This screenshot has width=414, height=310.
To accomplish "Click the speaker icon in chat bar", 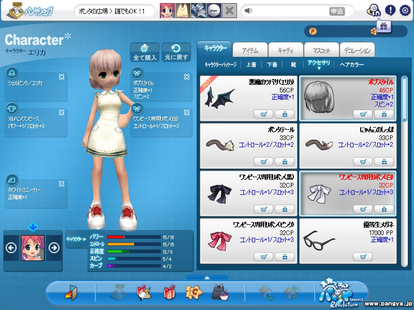I will (x=248, y=10).
